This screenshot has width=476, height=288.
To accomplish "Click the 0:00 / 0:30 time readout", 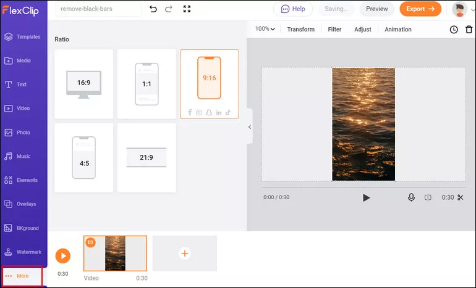I will tap(276, 197).
